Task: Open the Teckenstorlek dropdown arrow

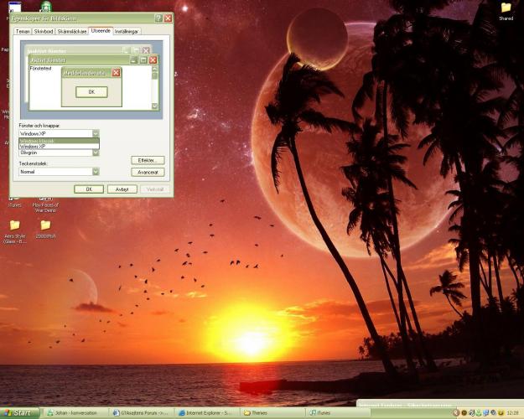Action: pos(96,172)
